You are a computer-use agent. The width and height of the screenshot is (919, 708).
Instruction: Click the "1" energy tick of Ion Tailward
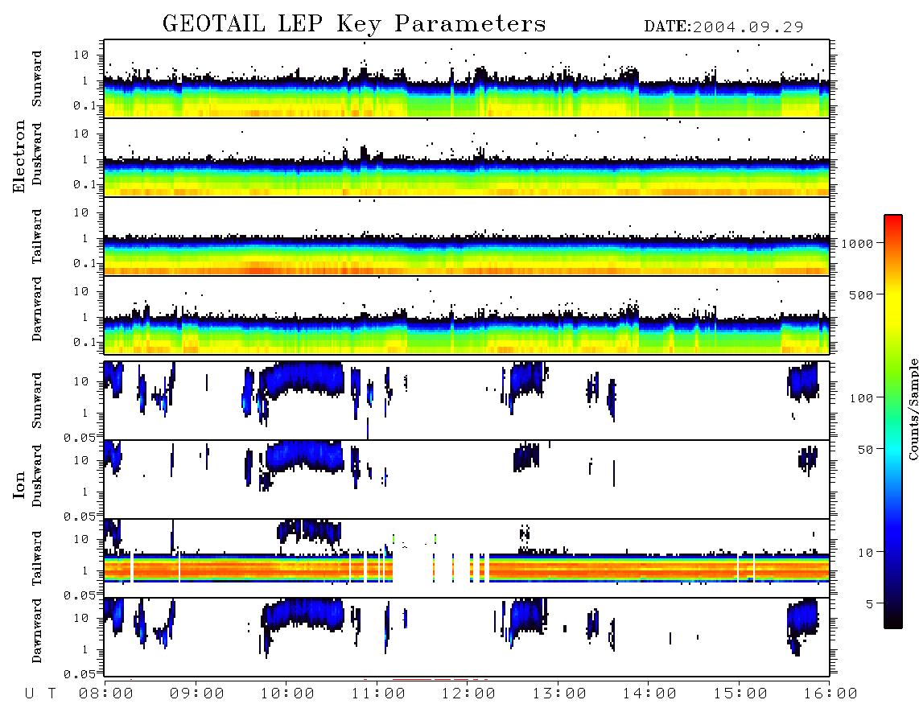pos(85,570)
